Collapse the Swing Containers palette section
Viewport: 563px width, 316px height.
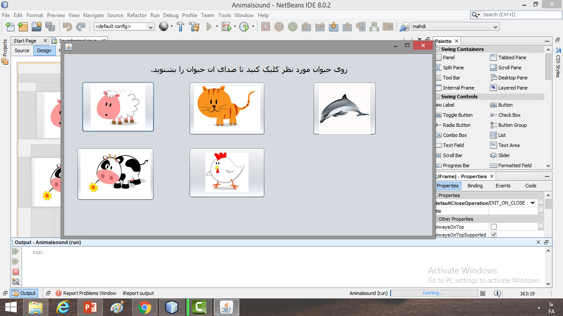point(438,49)
